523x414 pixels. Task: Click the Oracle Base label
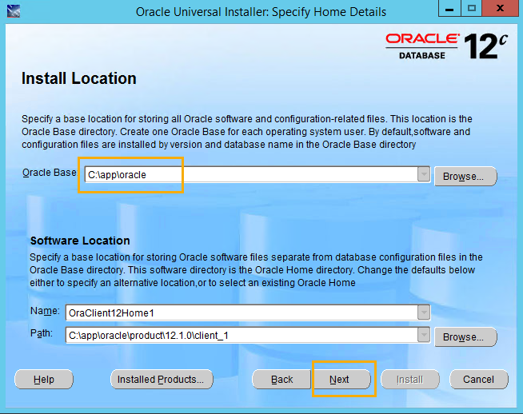50,173
